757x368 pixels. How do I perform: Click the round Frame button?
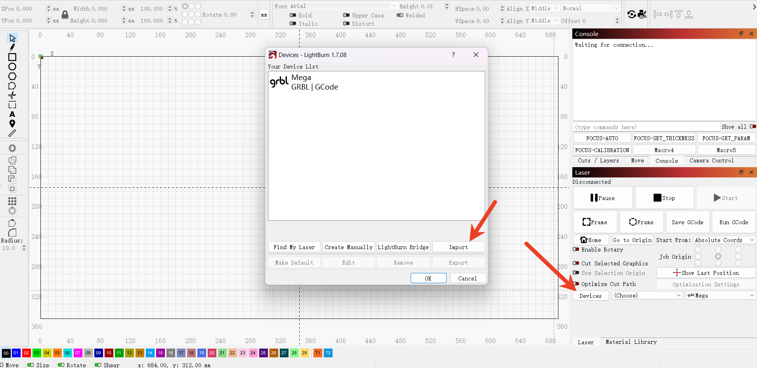[x=642, y=222]
